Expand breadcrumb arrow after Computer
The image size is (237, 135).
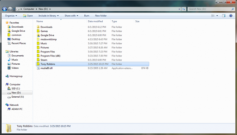36,9
